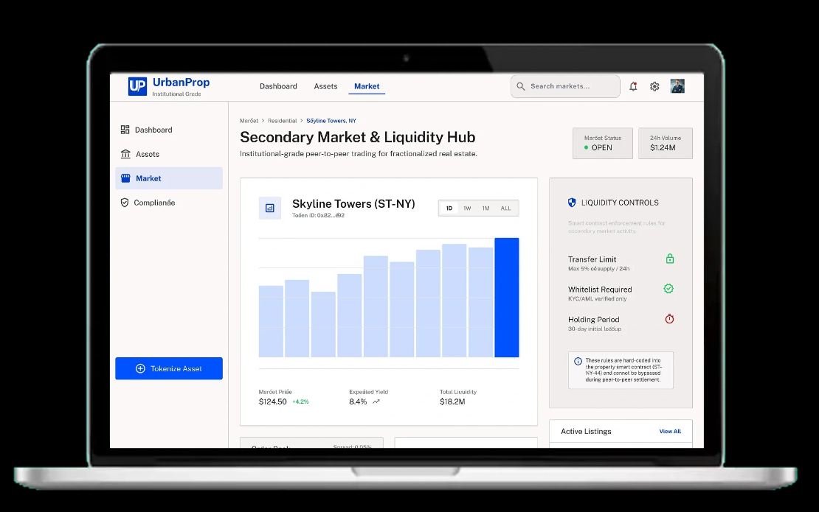Click in Search markets field
The image size is (819, 512).
point(565,86)
